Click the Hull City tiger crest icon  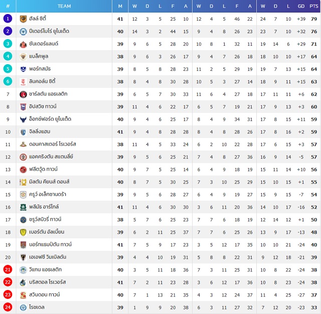click(x=23, y=19)
